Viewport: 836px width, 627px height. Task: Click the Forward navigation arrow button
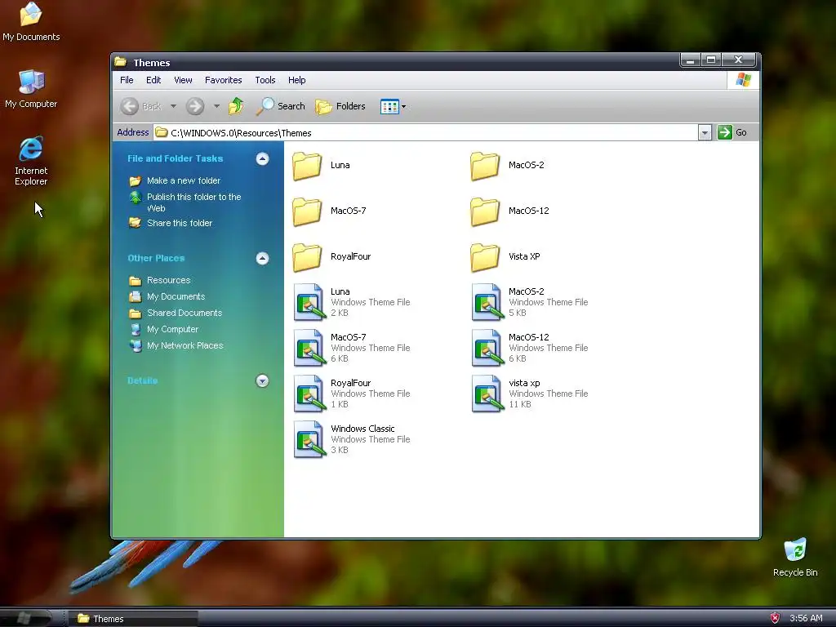(195, 106)
